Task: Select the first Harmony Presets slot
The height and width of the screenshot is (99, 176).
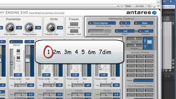Action: 131,56
